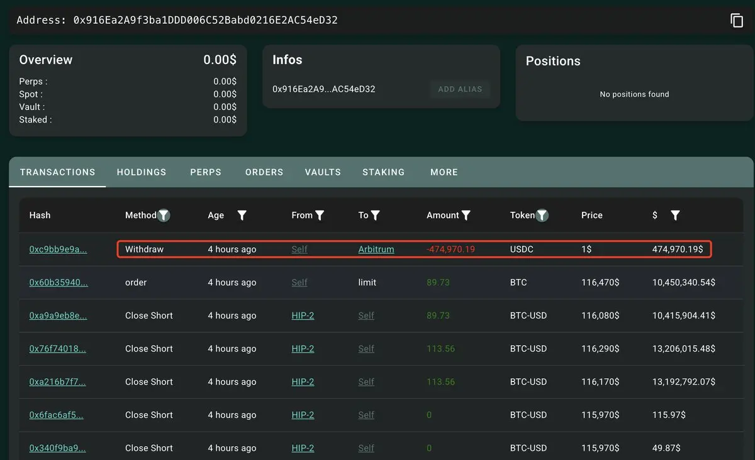755x460 pixels.
Task: Click the 10,415,904.41$ value cell
Action: (x=684, y=316)
